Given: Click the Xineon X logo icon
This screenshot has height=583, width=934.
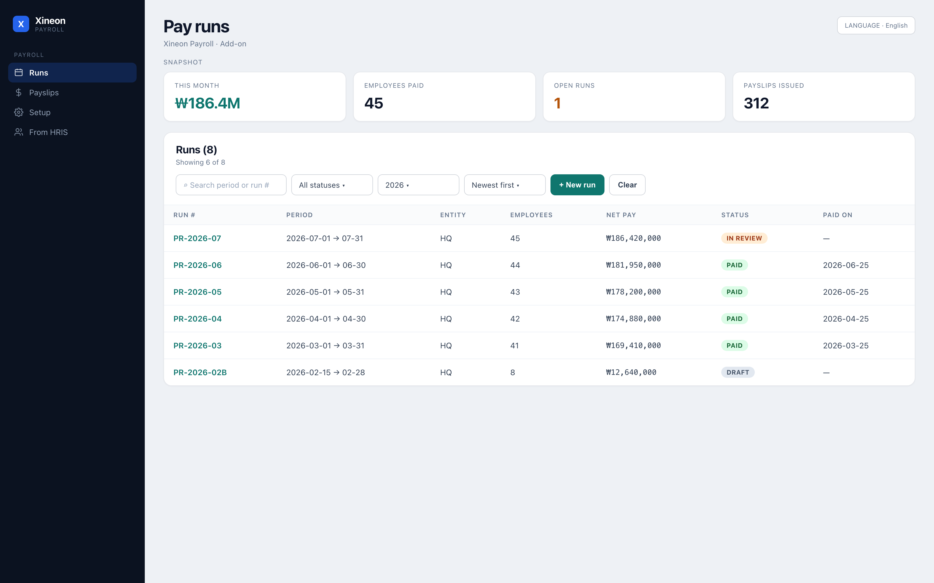Looking at the screenshot, I should 21,24.
